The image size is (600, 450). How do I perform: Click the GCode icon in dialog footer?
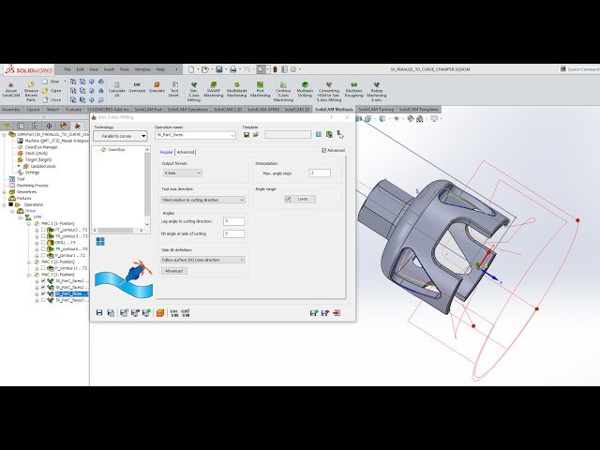tap(174, 313)
